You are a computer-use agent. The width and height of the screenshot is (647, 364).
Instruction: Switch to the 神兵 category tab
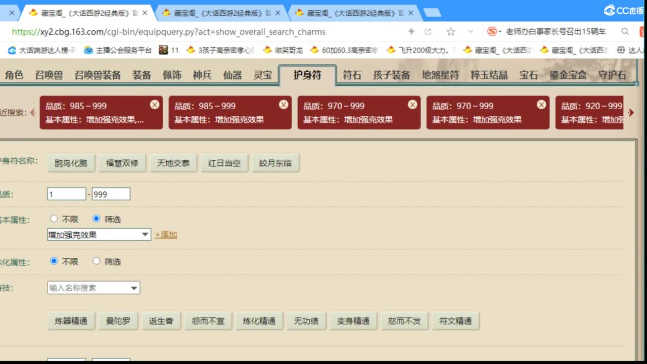[x=202, y=75]
